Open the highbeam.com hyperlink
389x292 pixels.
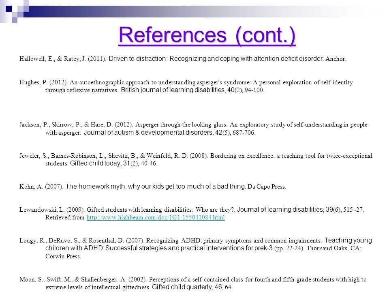pyautogui.click(x=156, y=217)
